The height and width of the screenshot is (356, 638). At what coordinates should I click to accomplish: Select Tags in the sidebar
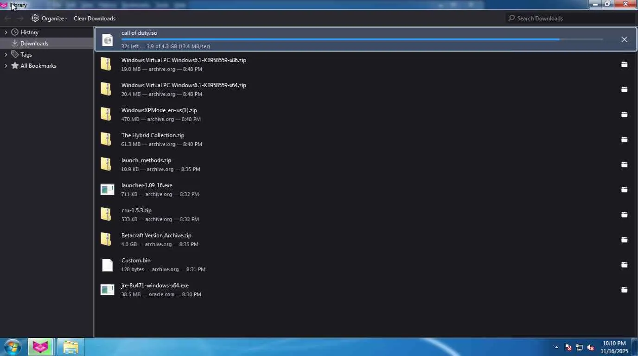click(x=26, y=55)
